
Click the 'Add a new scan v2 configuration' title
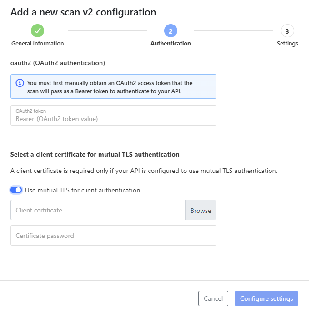coord(83,12)
